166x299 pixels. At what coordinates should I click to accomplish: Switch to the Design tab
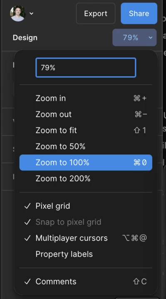click(25, 37)
